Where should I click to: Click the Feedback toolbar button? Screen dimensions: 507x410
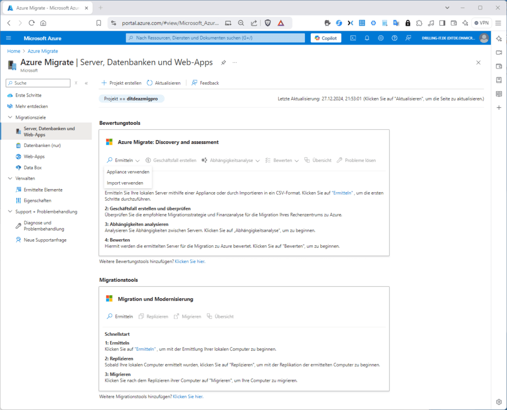tap(205, 83)
